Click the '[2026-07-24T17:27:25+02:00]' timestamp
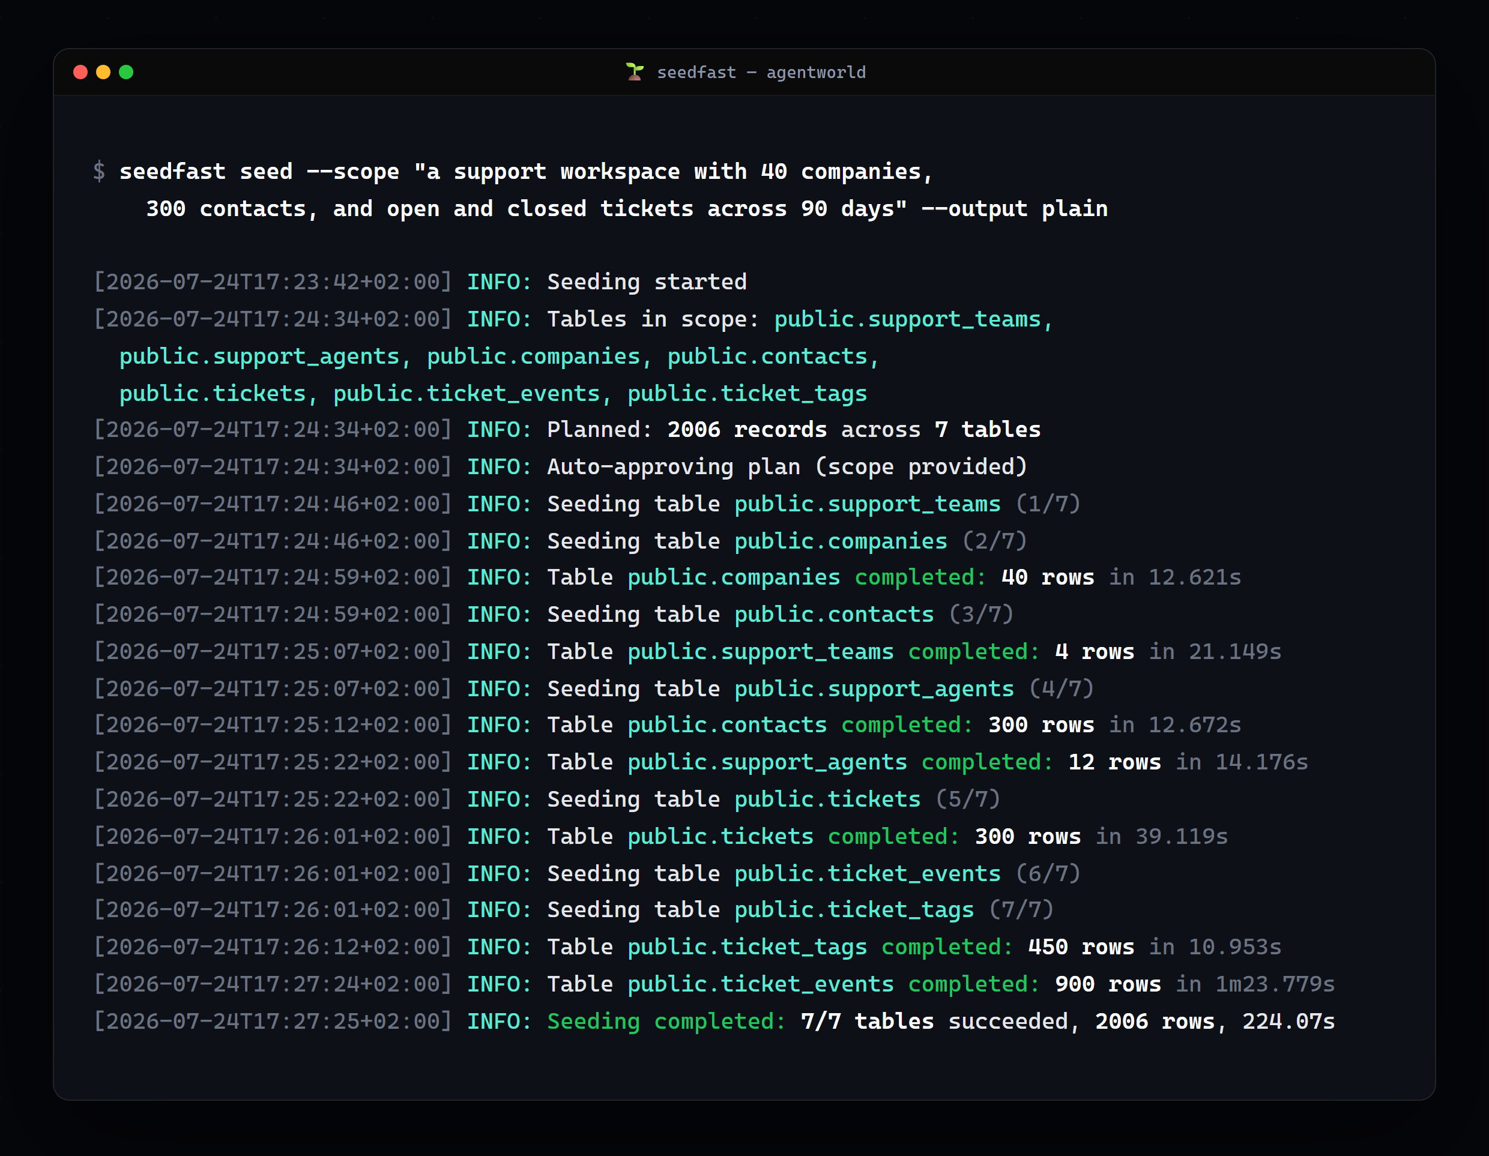 click(273, 1022)
